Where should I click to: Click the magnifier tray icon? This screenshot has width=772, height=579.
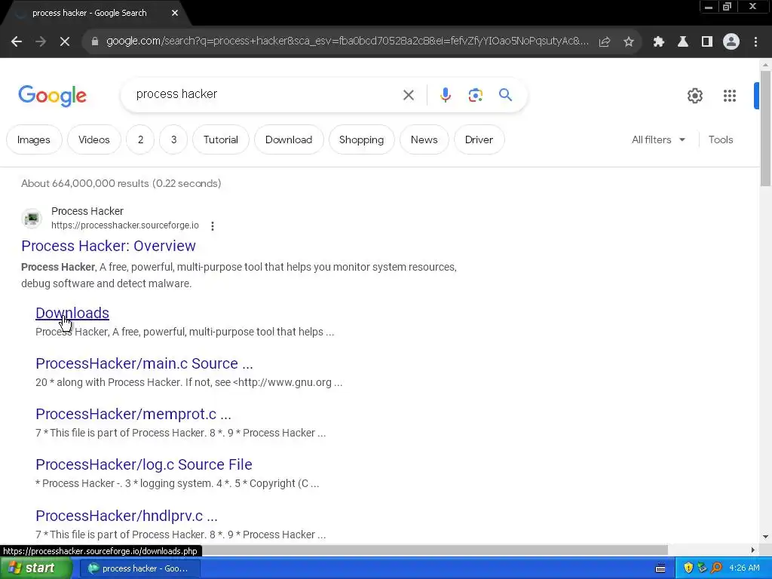click(x=716, y=568)
